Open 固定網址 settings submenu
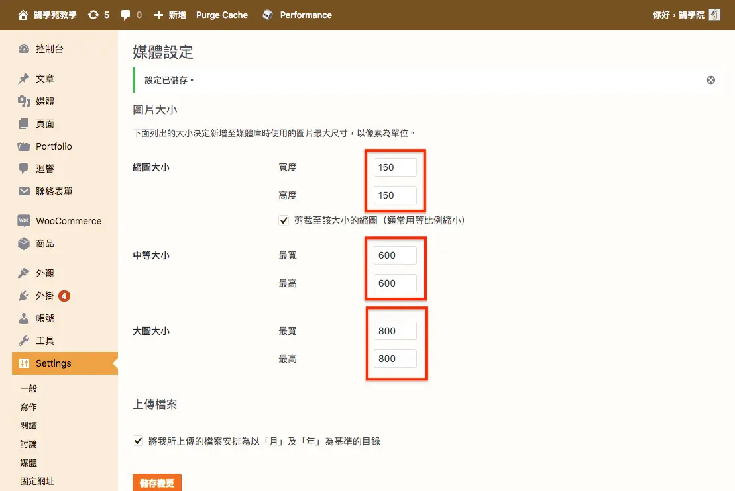Viewport: 735px width, 491px height. coord(38,481)
